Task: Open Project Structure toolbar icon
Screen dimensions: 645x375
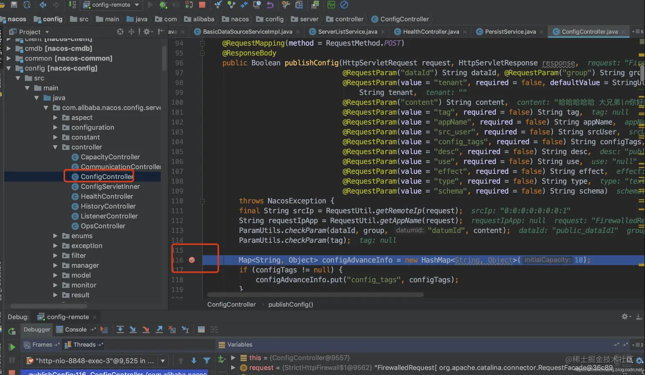Action: (x=299, y=5)
